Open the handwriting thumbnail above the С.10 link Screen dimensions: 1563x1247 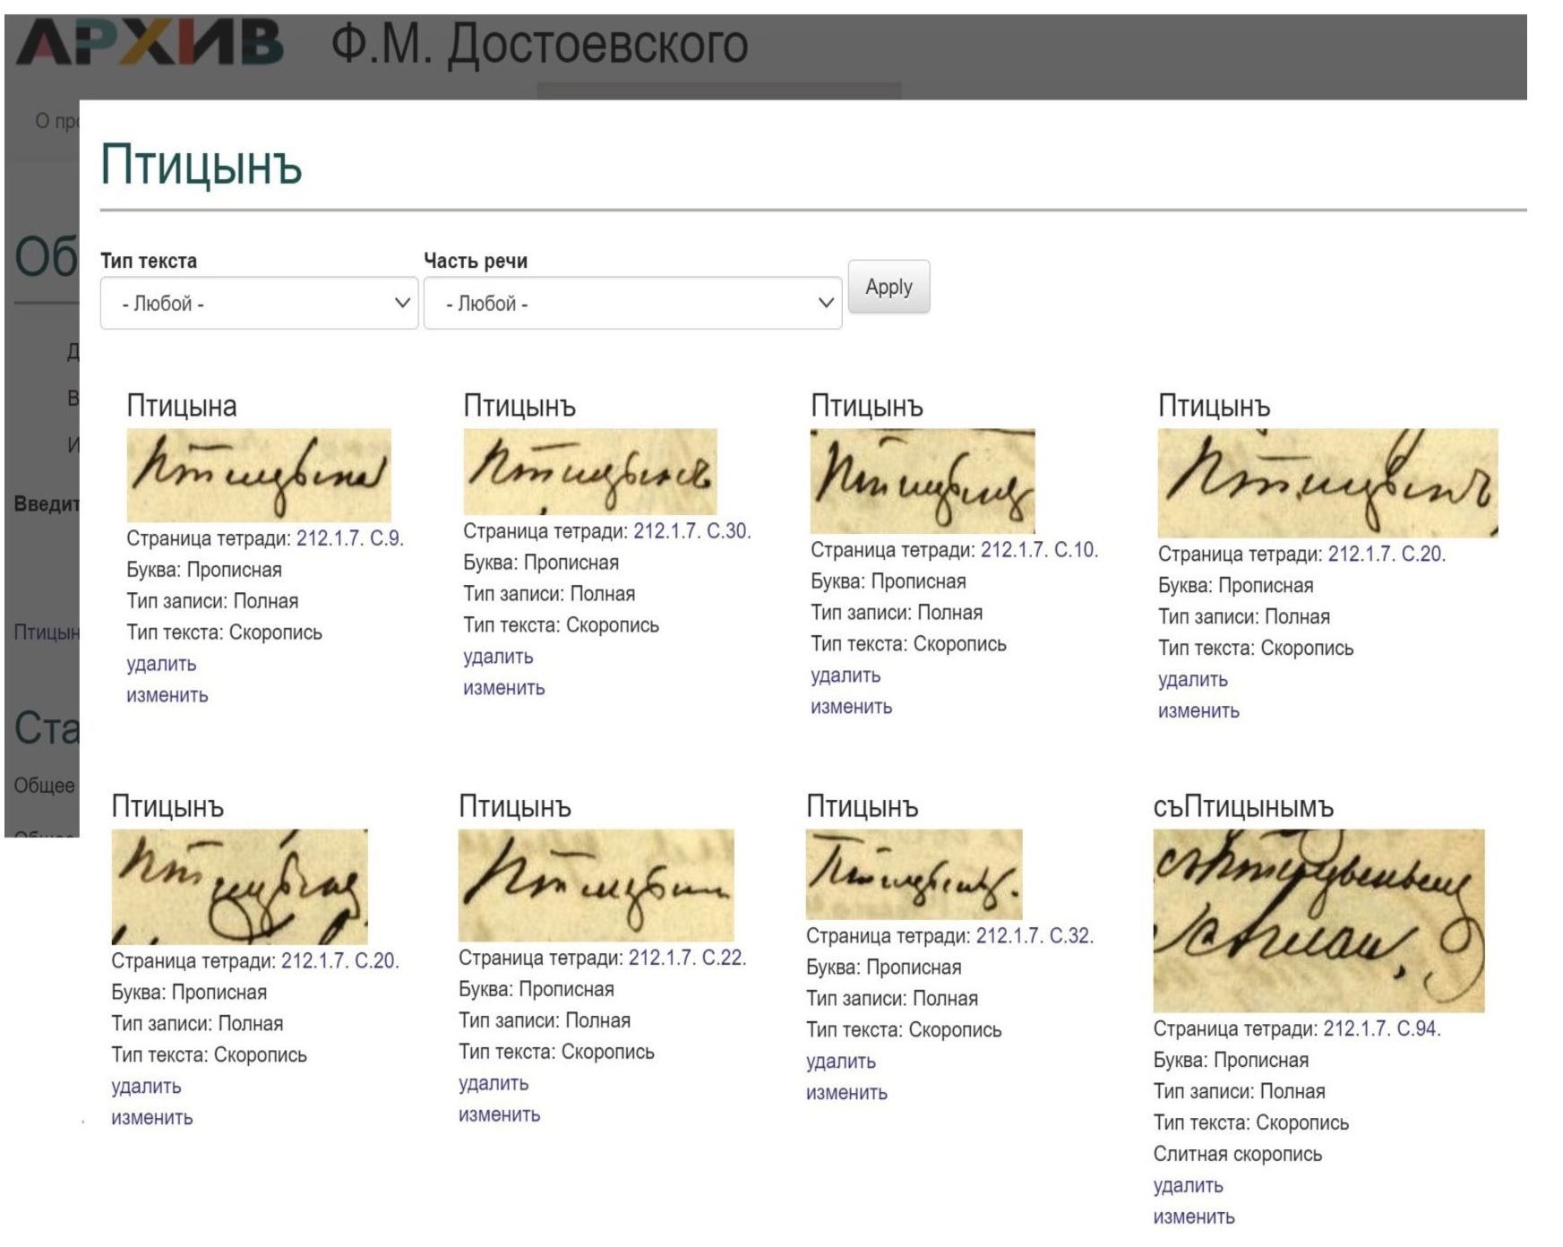click(923, 481)
